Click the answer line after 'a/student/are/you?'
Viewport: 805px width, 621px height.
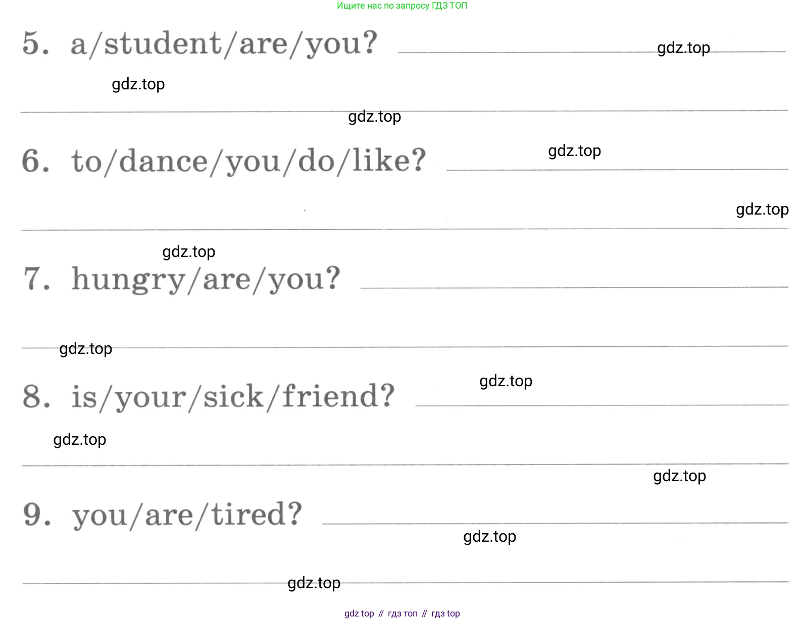point(592,51)
